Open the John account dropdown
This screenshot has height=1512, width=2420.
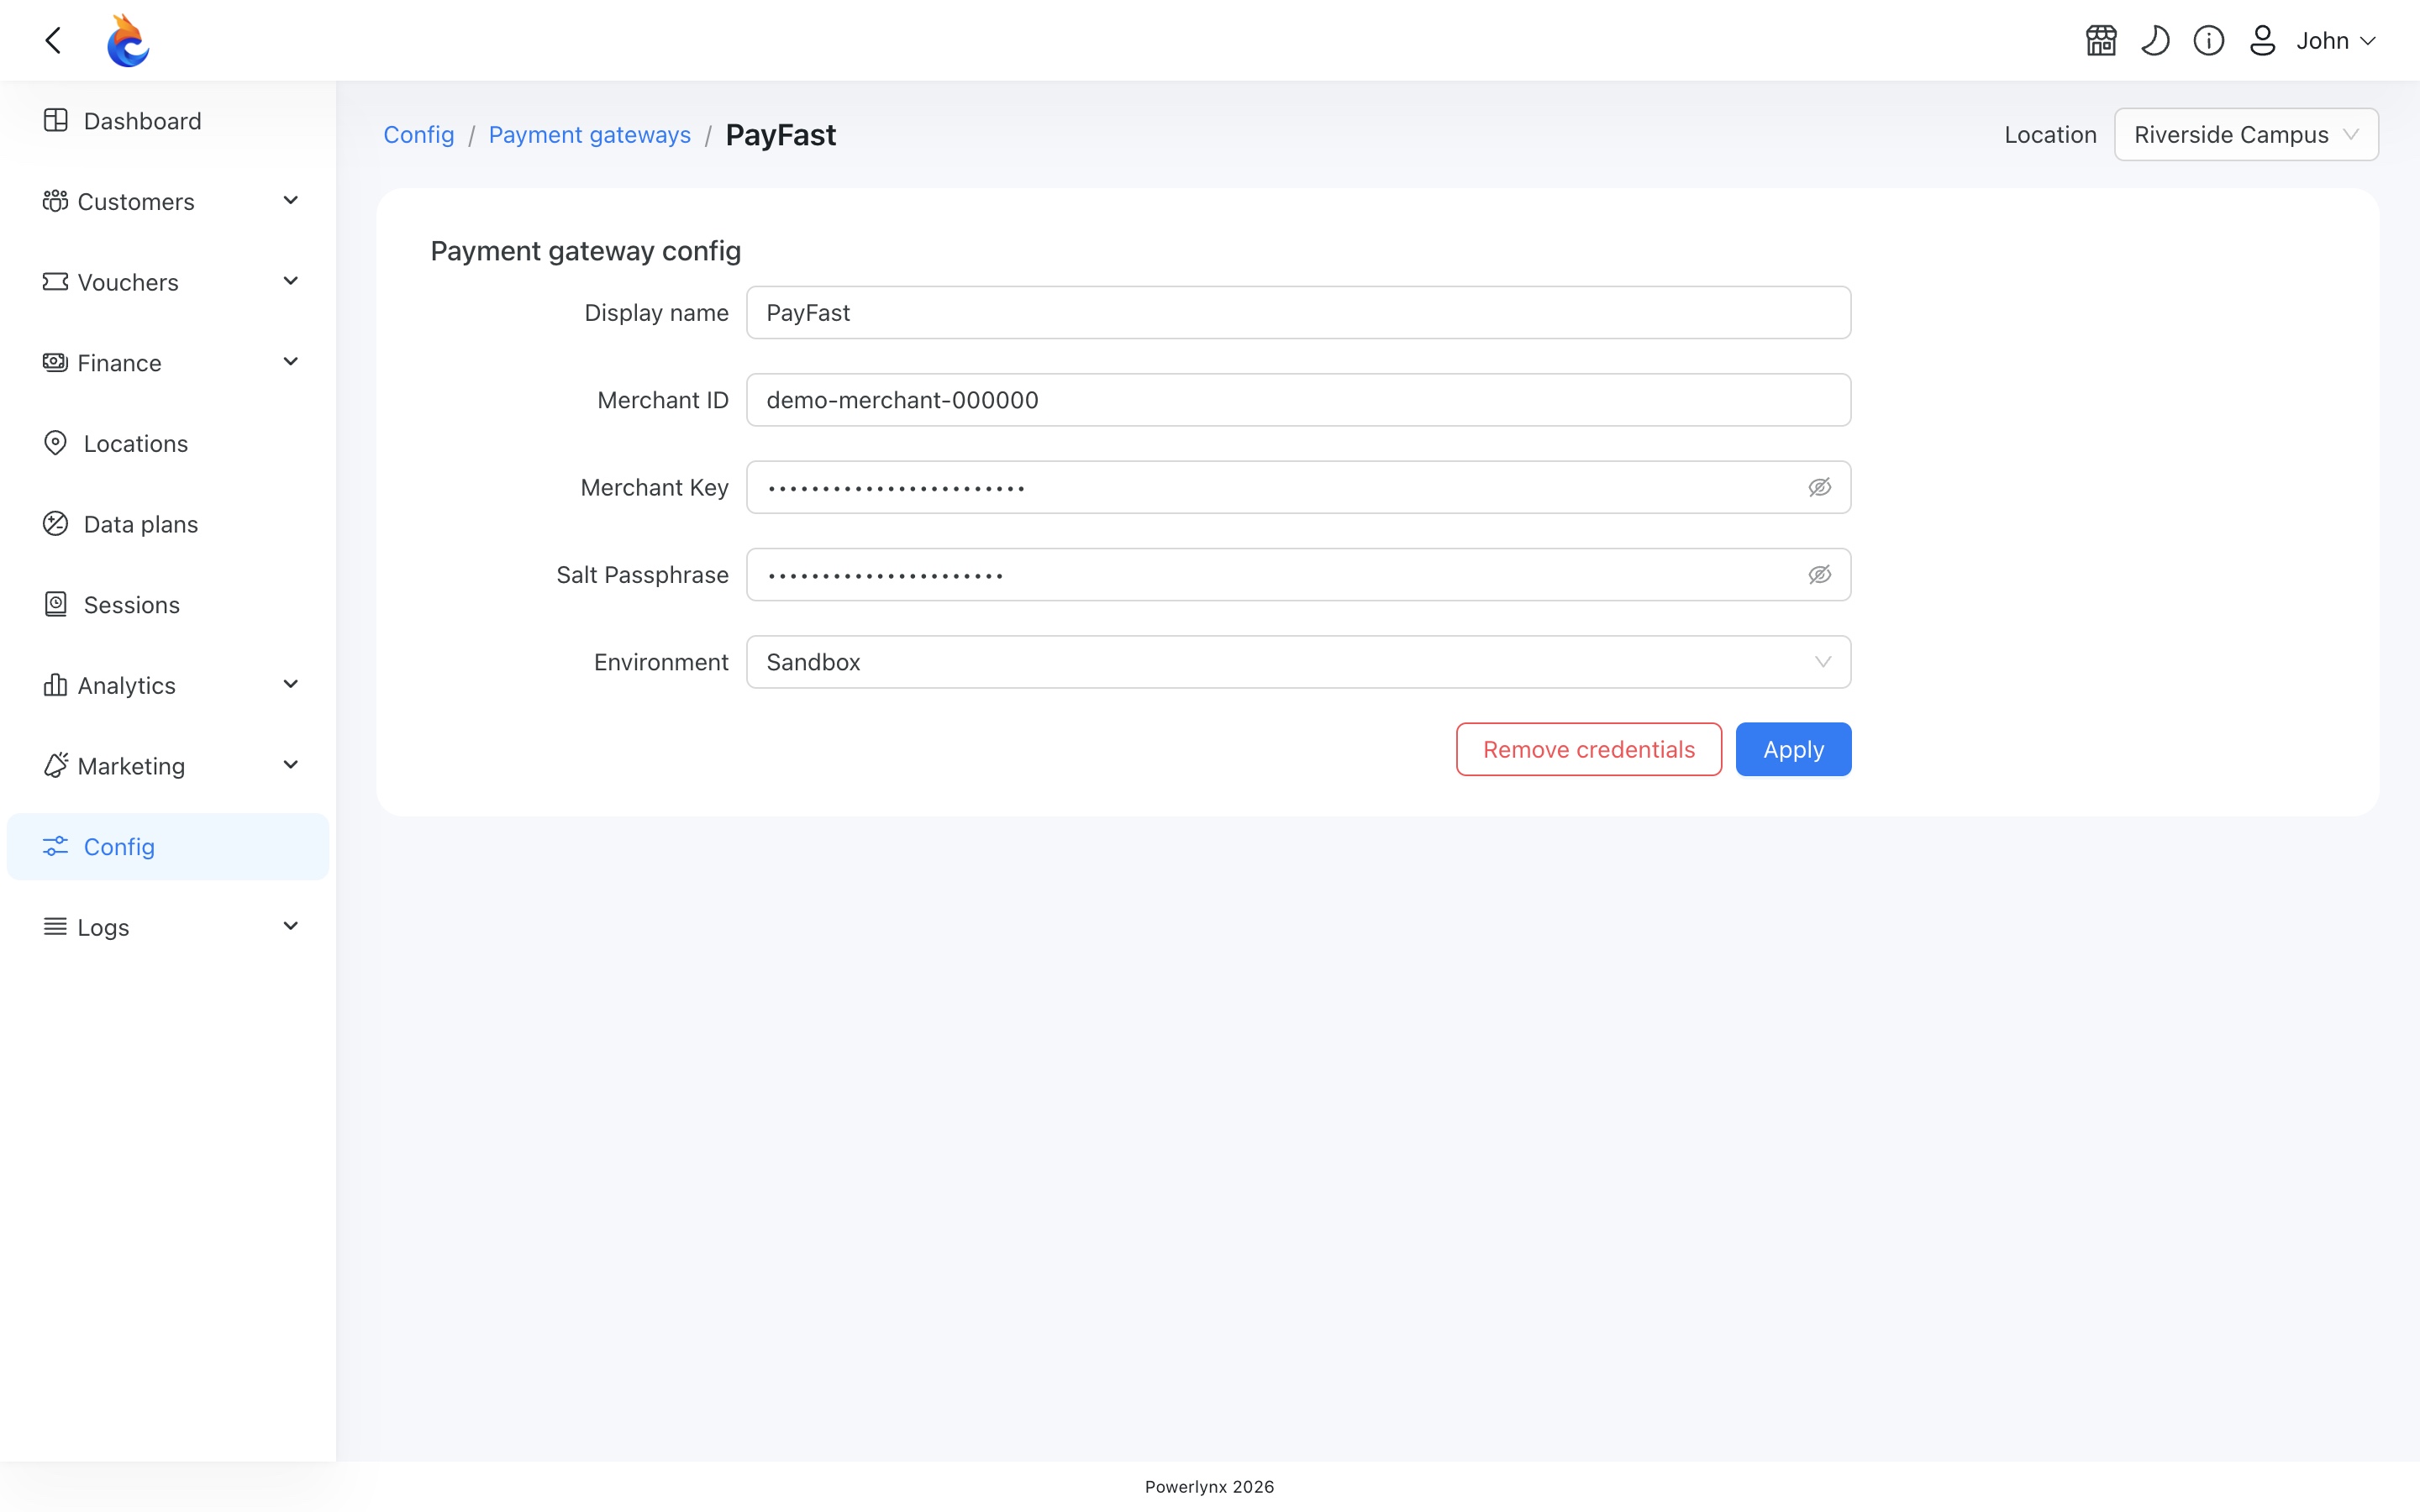tap(2336, 41)
